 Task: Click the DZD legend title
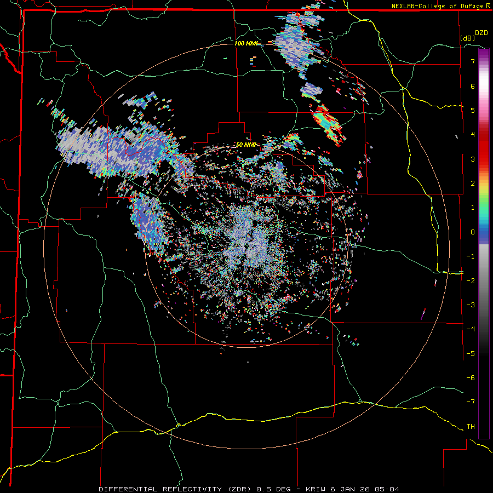click(x=481, y=33)
